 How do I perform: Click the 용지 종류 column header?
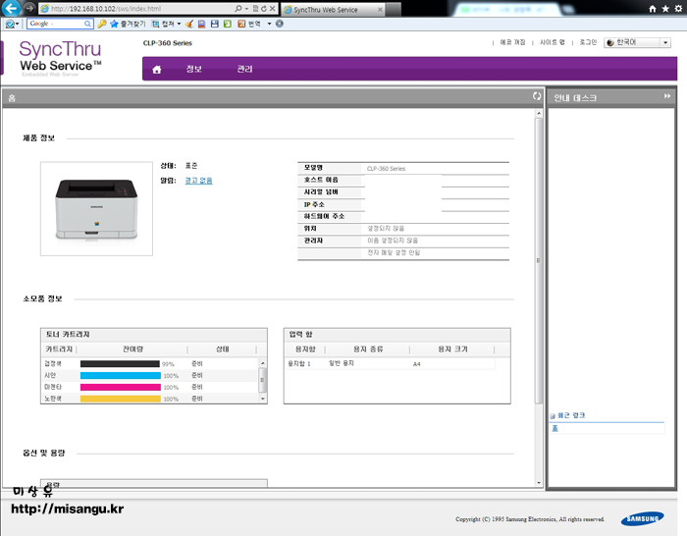click(368, 348)
